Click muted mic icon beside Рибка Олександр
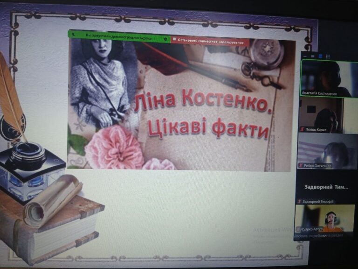358x269 pixels. point(301,165)
